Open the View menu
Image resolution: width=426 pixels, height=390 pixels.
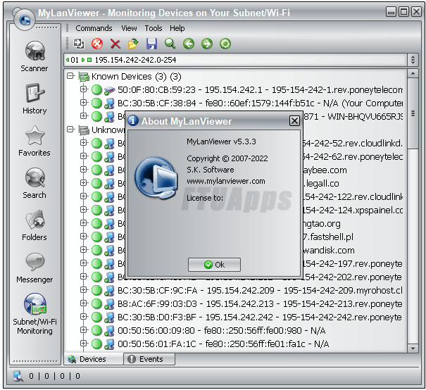pyautogui.click(x=129, y=28)
